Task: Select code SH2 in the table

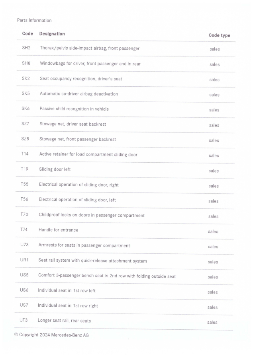Action: pyautogui.click(x=26, y=48)
